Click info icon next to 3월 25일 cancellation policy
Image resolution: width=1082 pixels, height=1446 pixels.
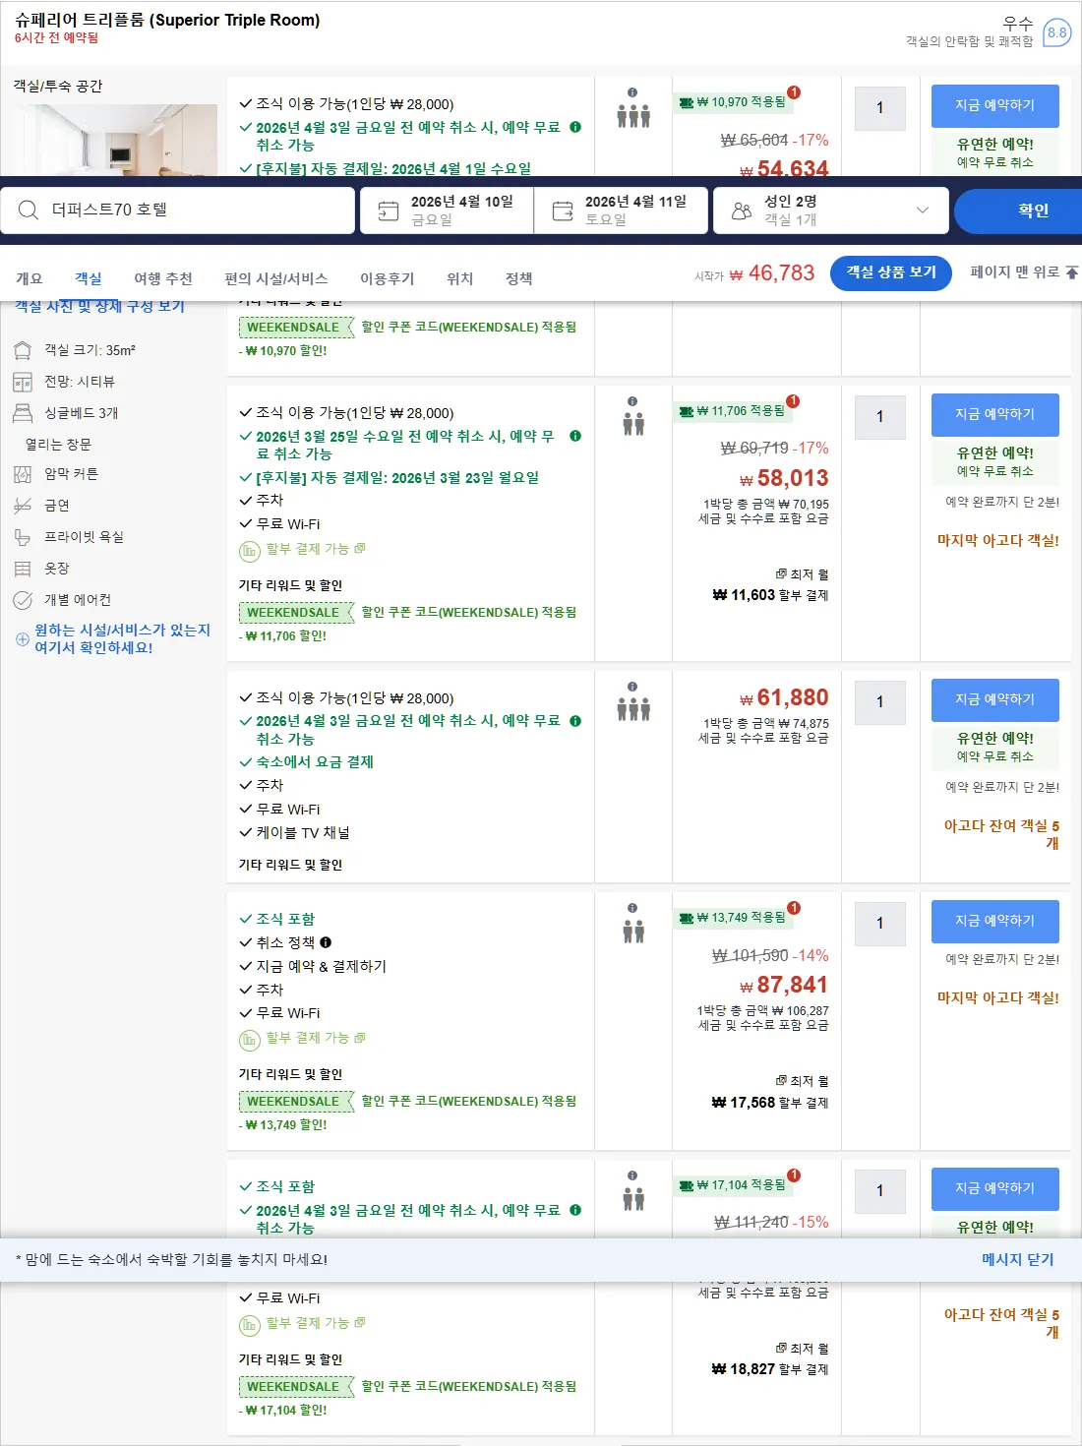click(x=575, y=436)
